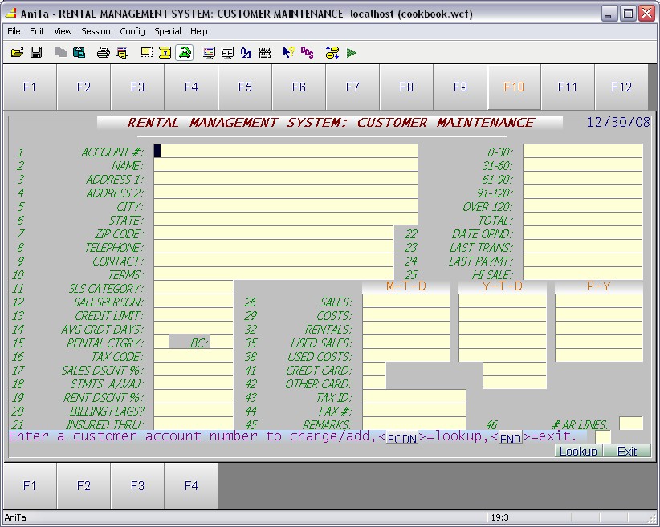Click the TELEPHONE input field
660x527 pixels.
click(x=274, y=246)
